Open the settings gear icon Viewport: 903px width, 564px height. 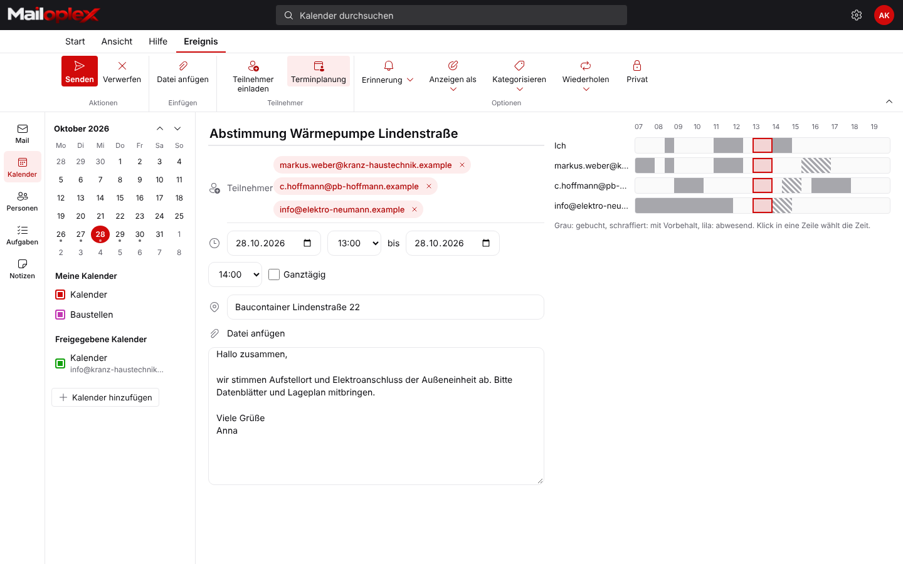[857, 15]
